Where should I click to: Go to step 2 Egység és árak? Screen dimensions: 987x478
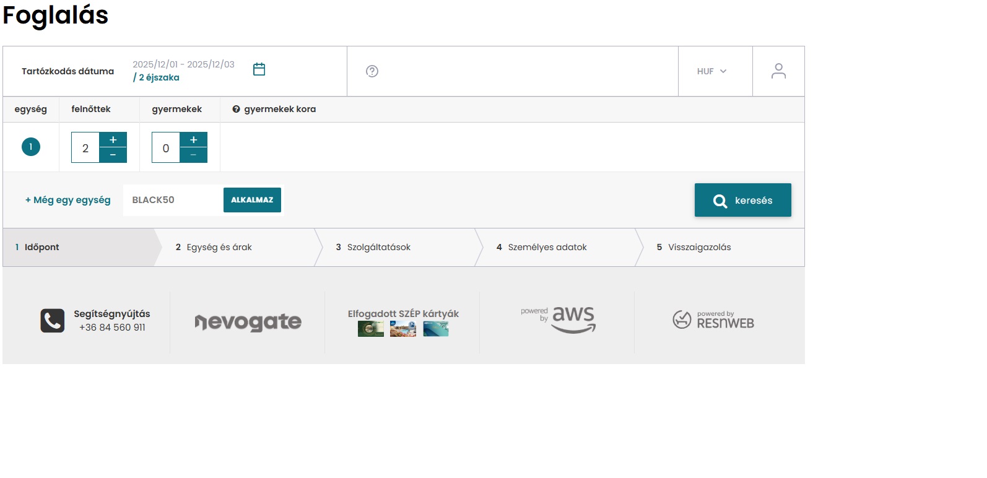tap(214, 247)
